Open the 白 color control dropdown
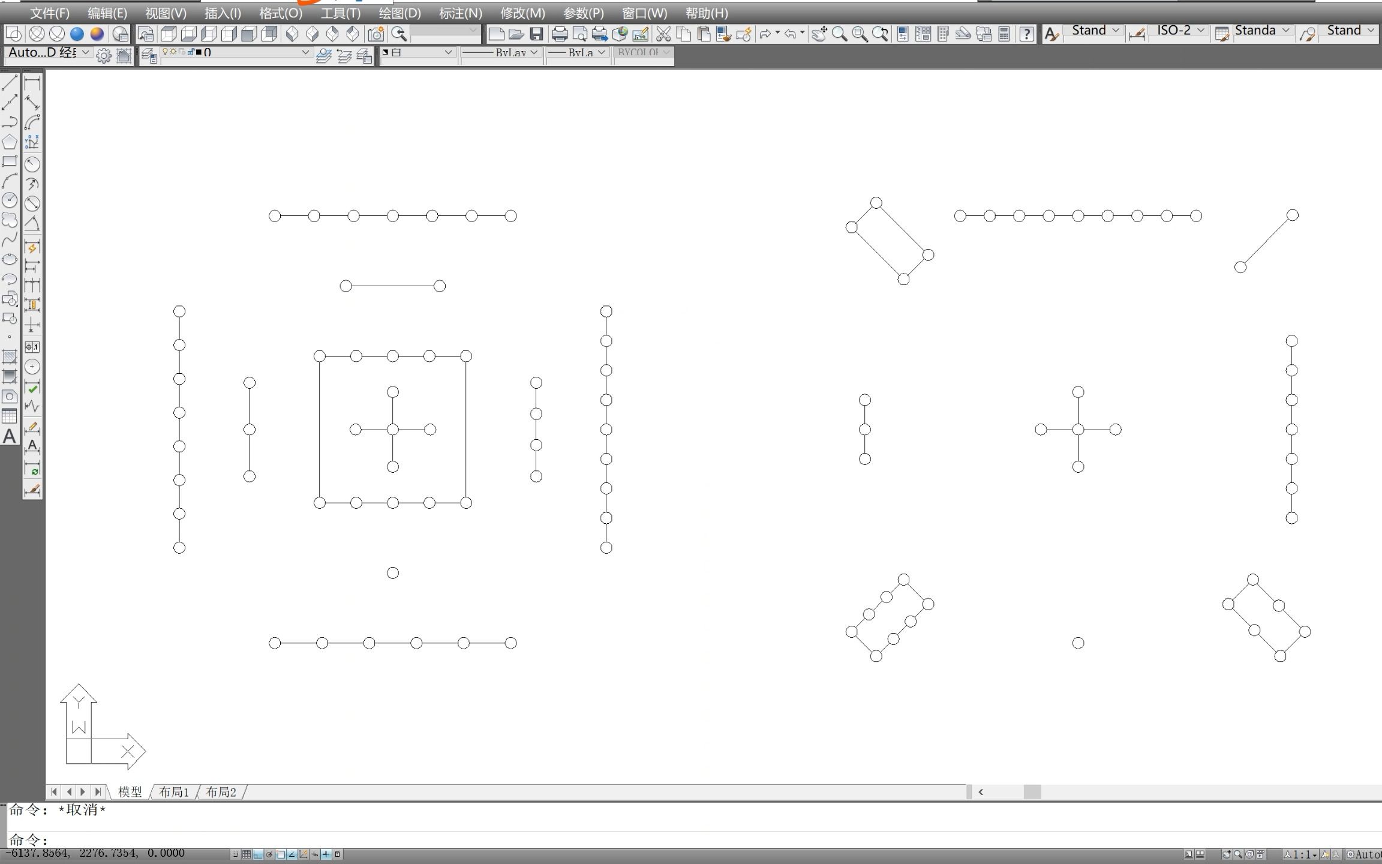This screenshot has width=1382, height=864. click(x=447, y=53)
